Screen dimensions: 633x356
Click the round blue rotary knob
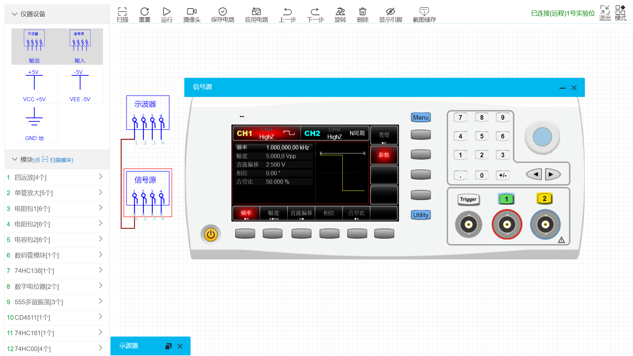(x=542, y=137)
